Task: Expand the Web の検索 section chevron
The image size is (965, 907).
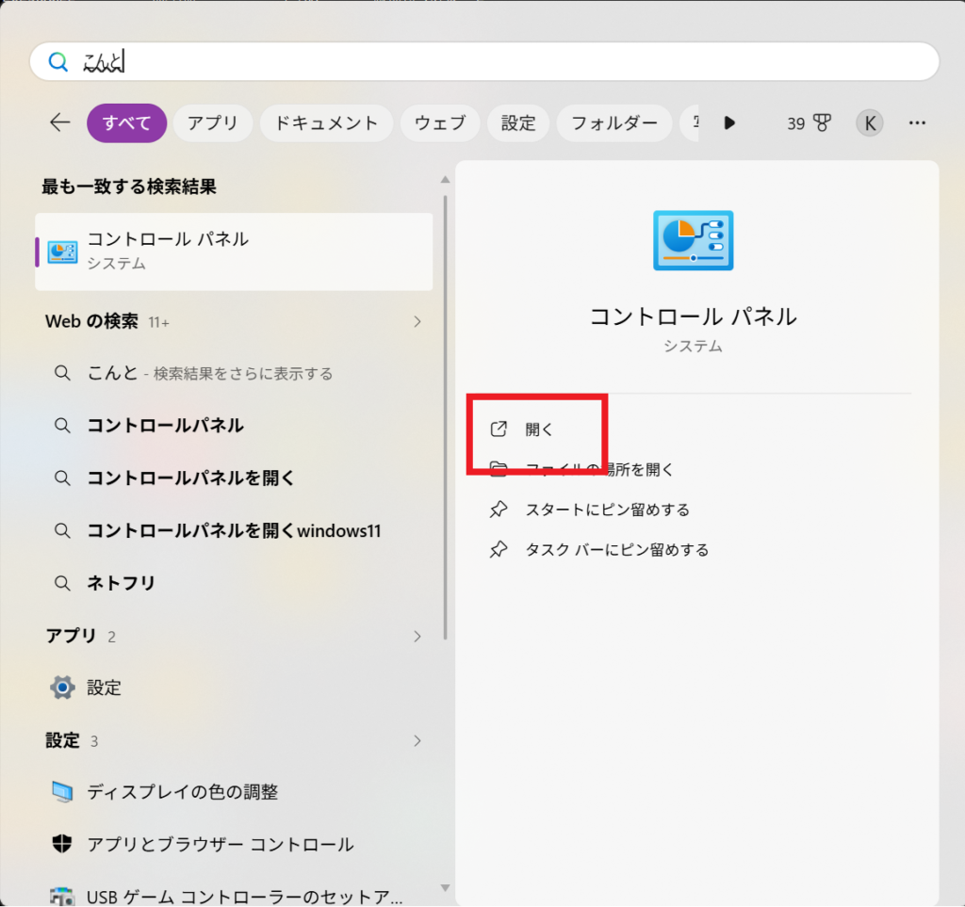Action: coord(417,322)
